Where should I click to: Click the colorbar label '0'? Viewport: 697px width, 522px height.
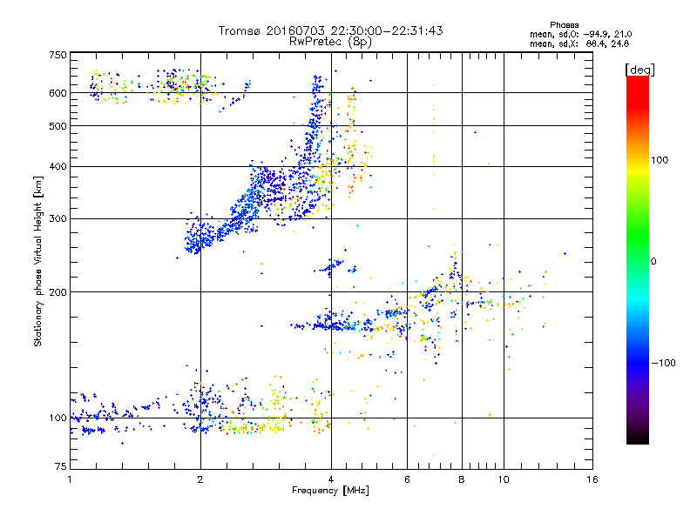[x=653, y=262]
